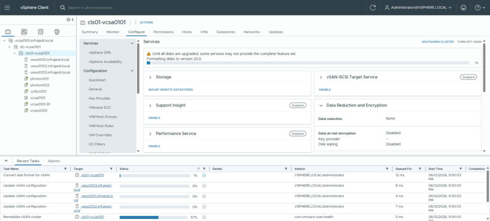The image size is (490, 221).
Task: Collapse Data Reduction and Encryption card
Action: [321, 105]
